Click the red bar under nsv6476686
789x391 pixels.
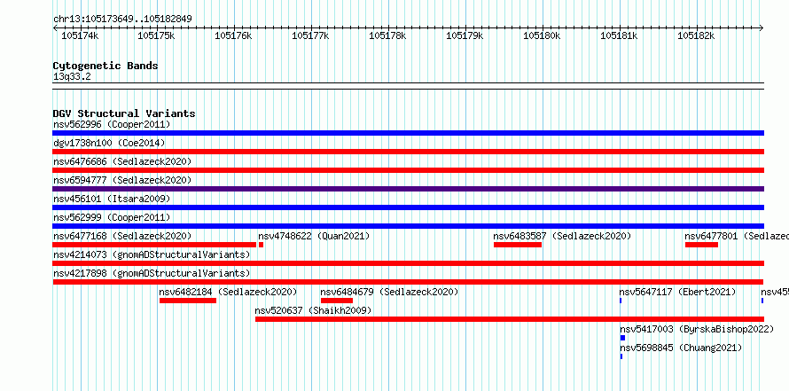[408, 170]
